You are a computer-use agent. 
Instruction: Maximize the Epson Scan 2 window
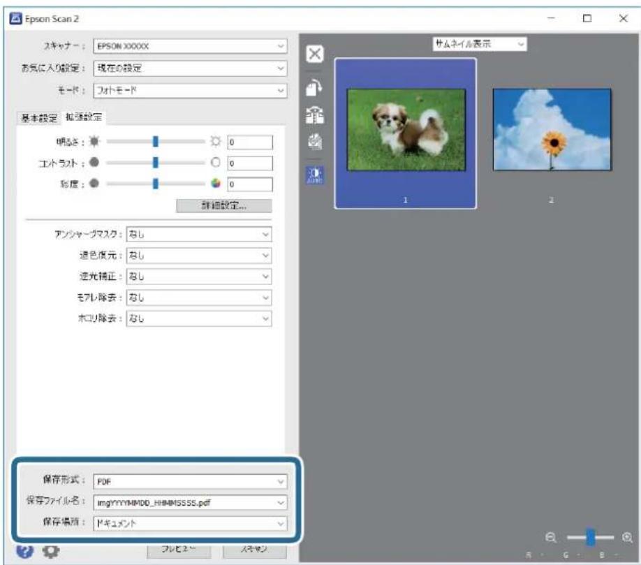(x=587, y=18)
